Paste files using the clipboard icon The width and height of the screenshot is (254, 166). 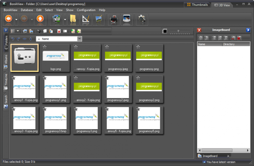coord(51,31)
